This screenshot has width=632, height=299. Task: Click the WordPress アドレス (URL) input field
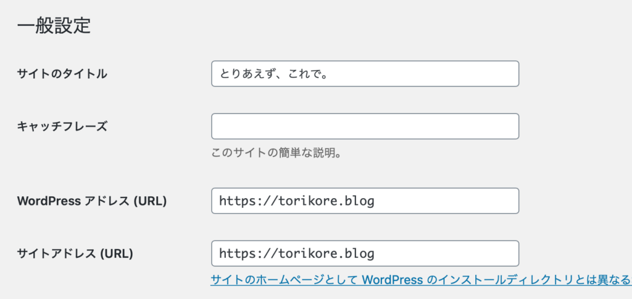tap(364, 201)
